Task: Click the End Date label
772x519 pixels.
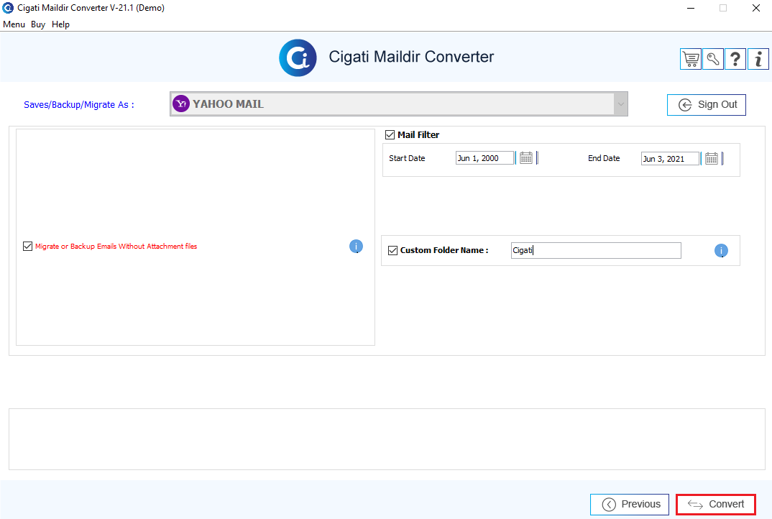Action: pos(604,158)
